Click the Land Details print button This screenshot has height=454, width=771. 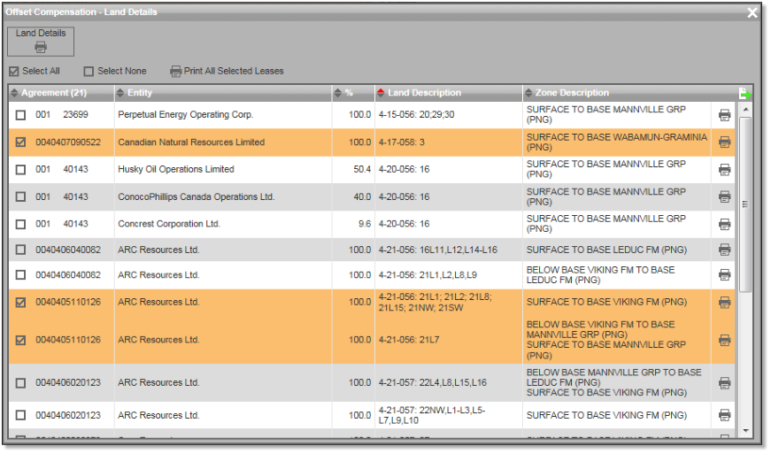point(41,42)
